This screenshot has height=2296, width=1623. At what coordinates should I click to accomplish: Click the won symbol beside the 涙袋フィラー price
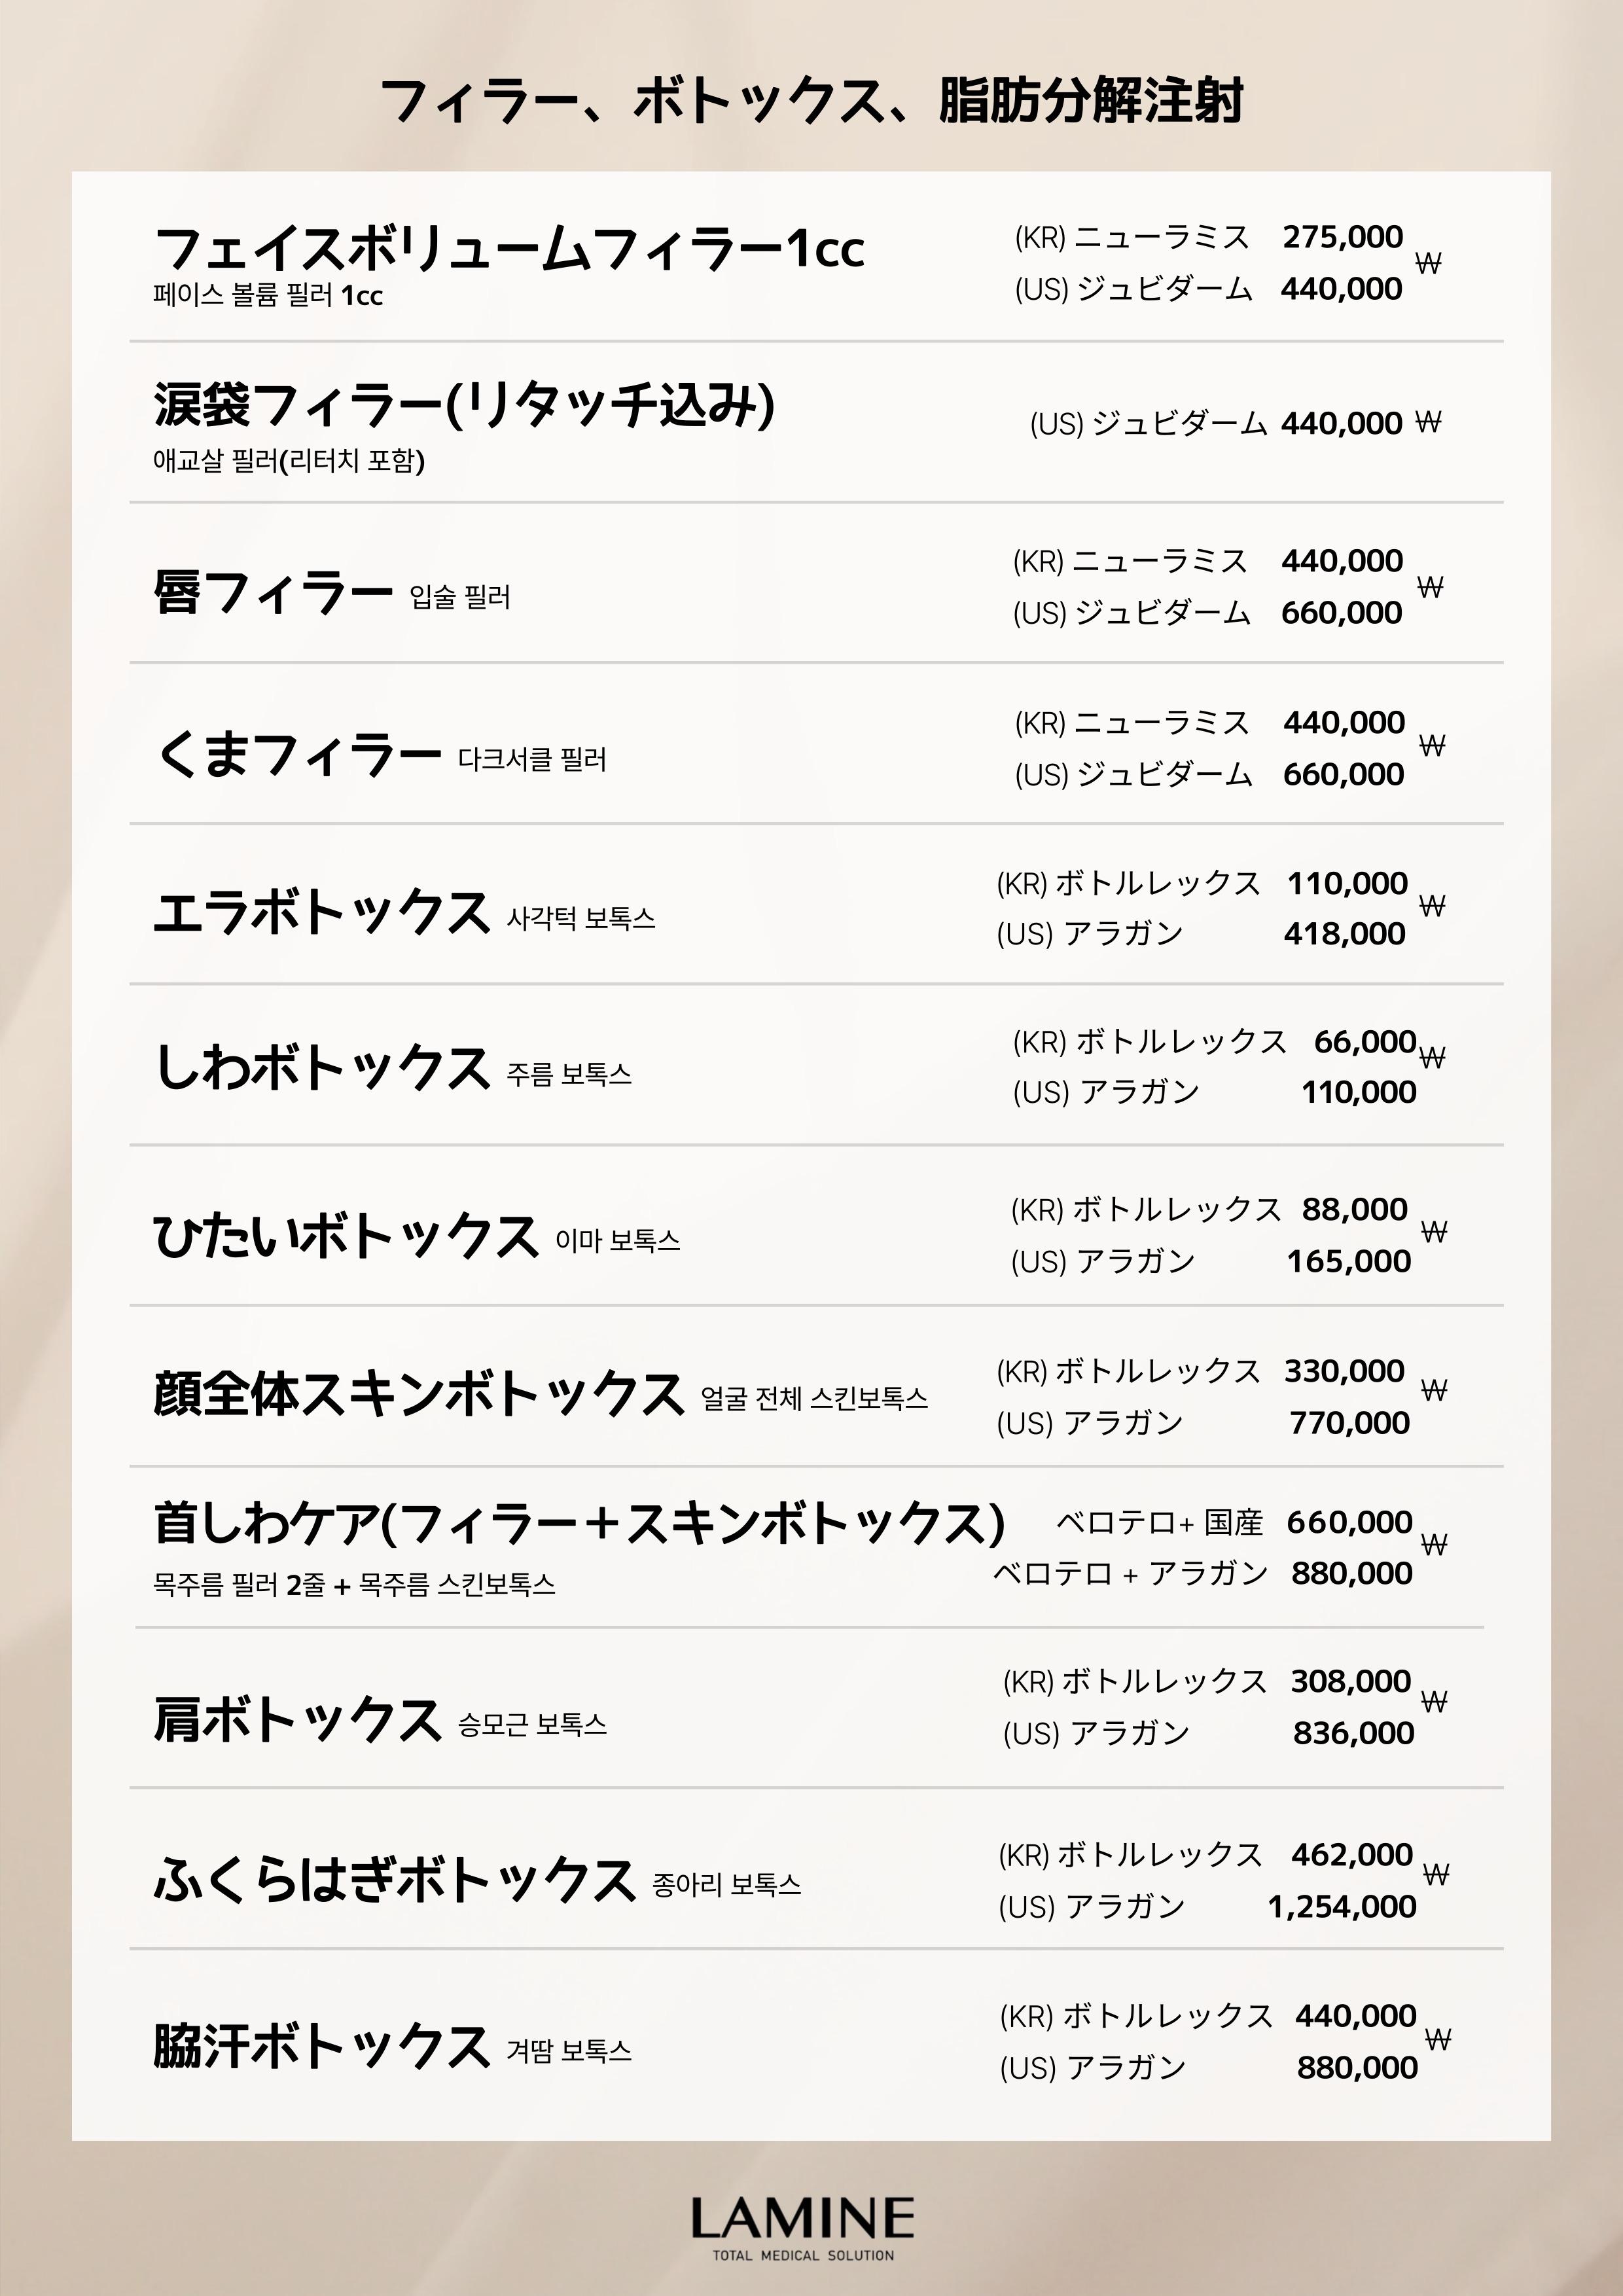tap(1428, 422)
